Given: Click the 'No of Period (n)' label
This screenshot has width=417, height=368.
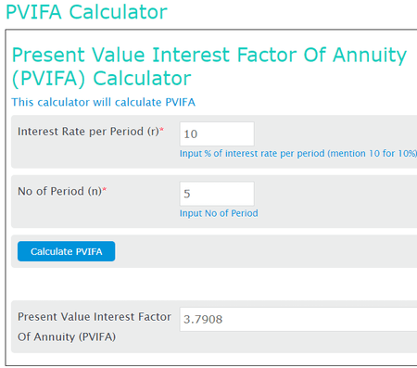Looking at the screenshot, I should pos(59,191).
